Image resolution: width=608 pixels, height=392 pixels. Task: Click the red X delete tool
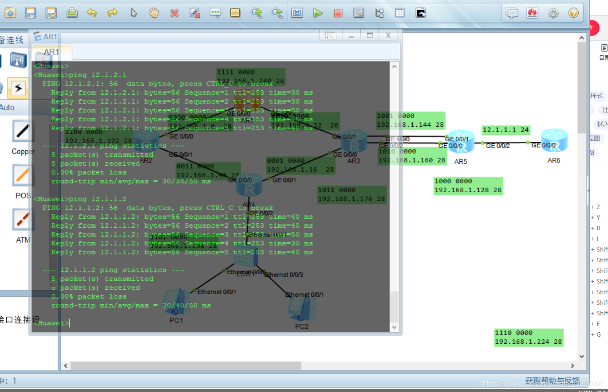pos(174,13)
